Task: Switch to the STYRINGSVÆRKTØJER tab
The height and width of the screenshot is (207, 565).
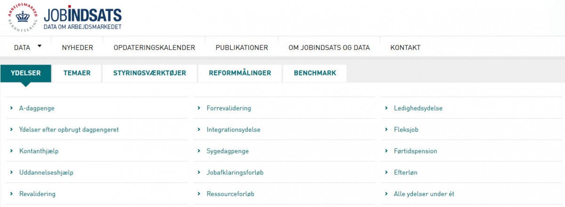Action: 149,73
